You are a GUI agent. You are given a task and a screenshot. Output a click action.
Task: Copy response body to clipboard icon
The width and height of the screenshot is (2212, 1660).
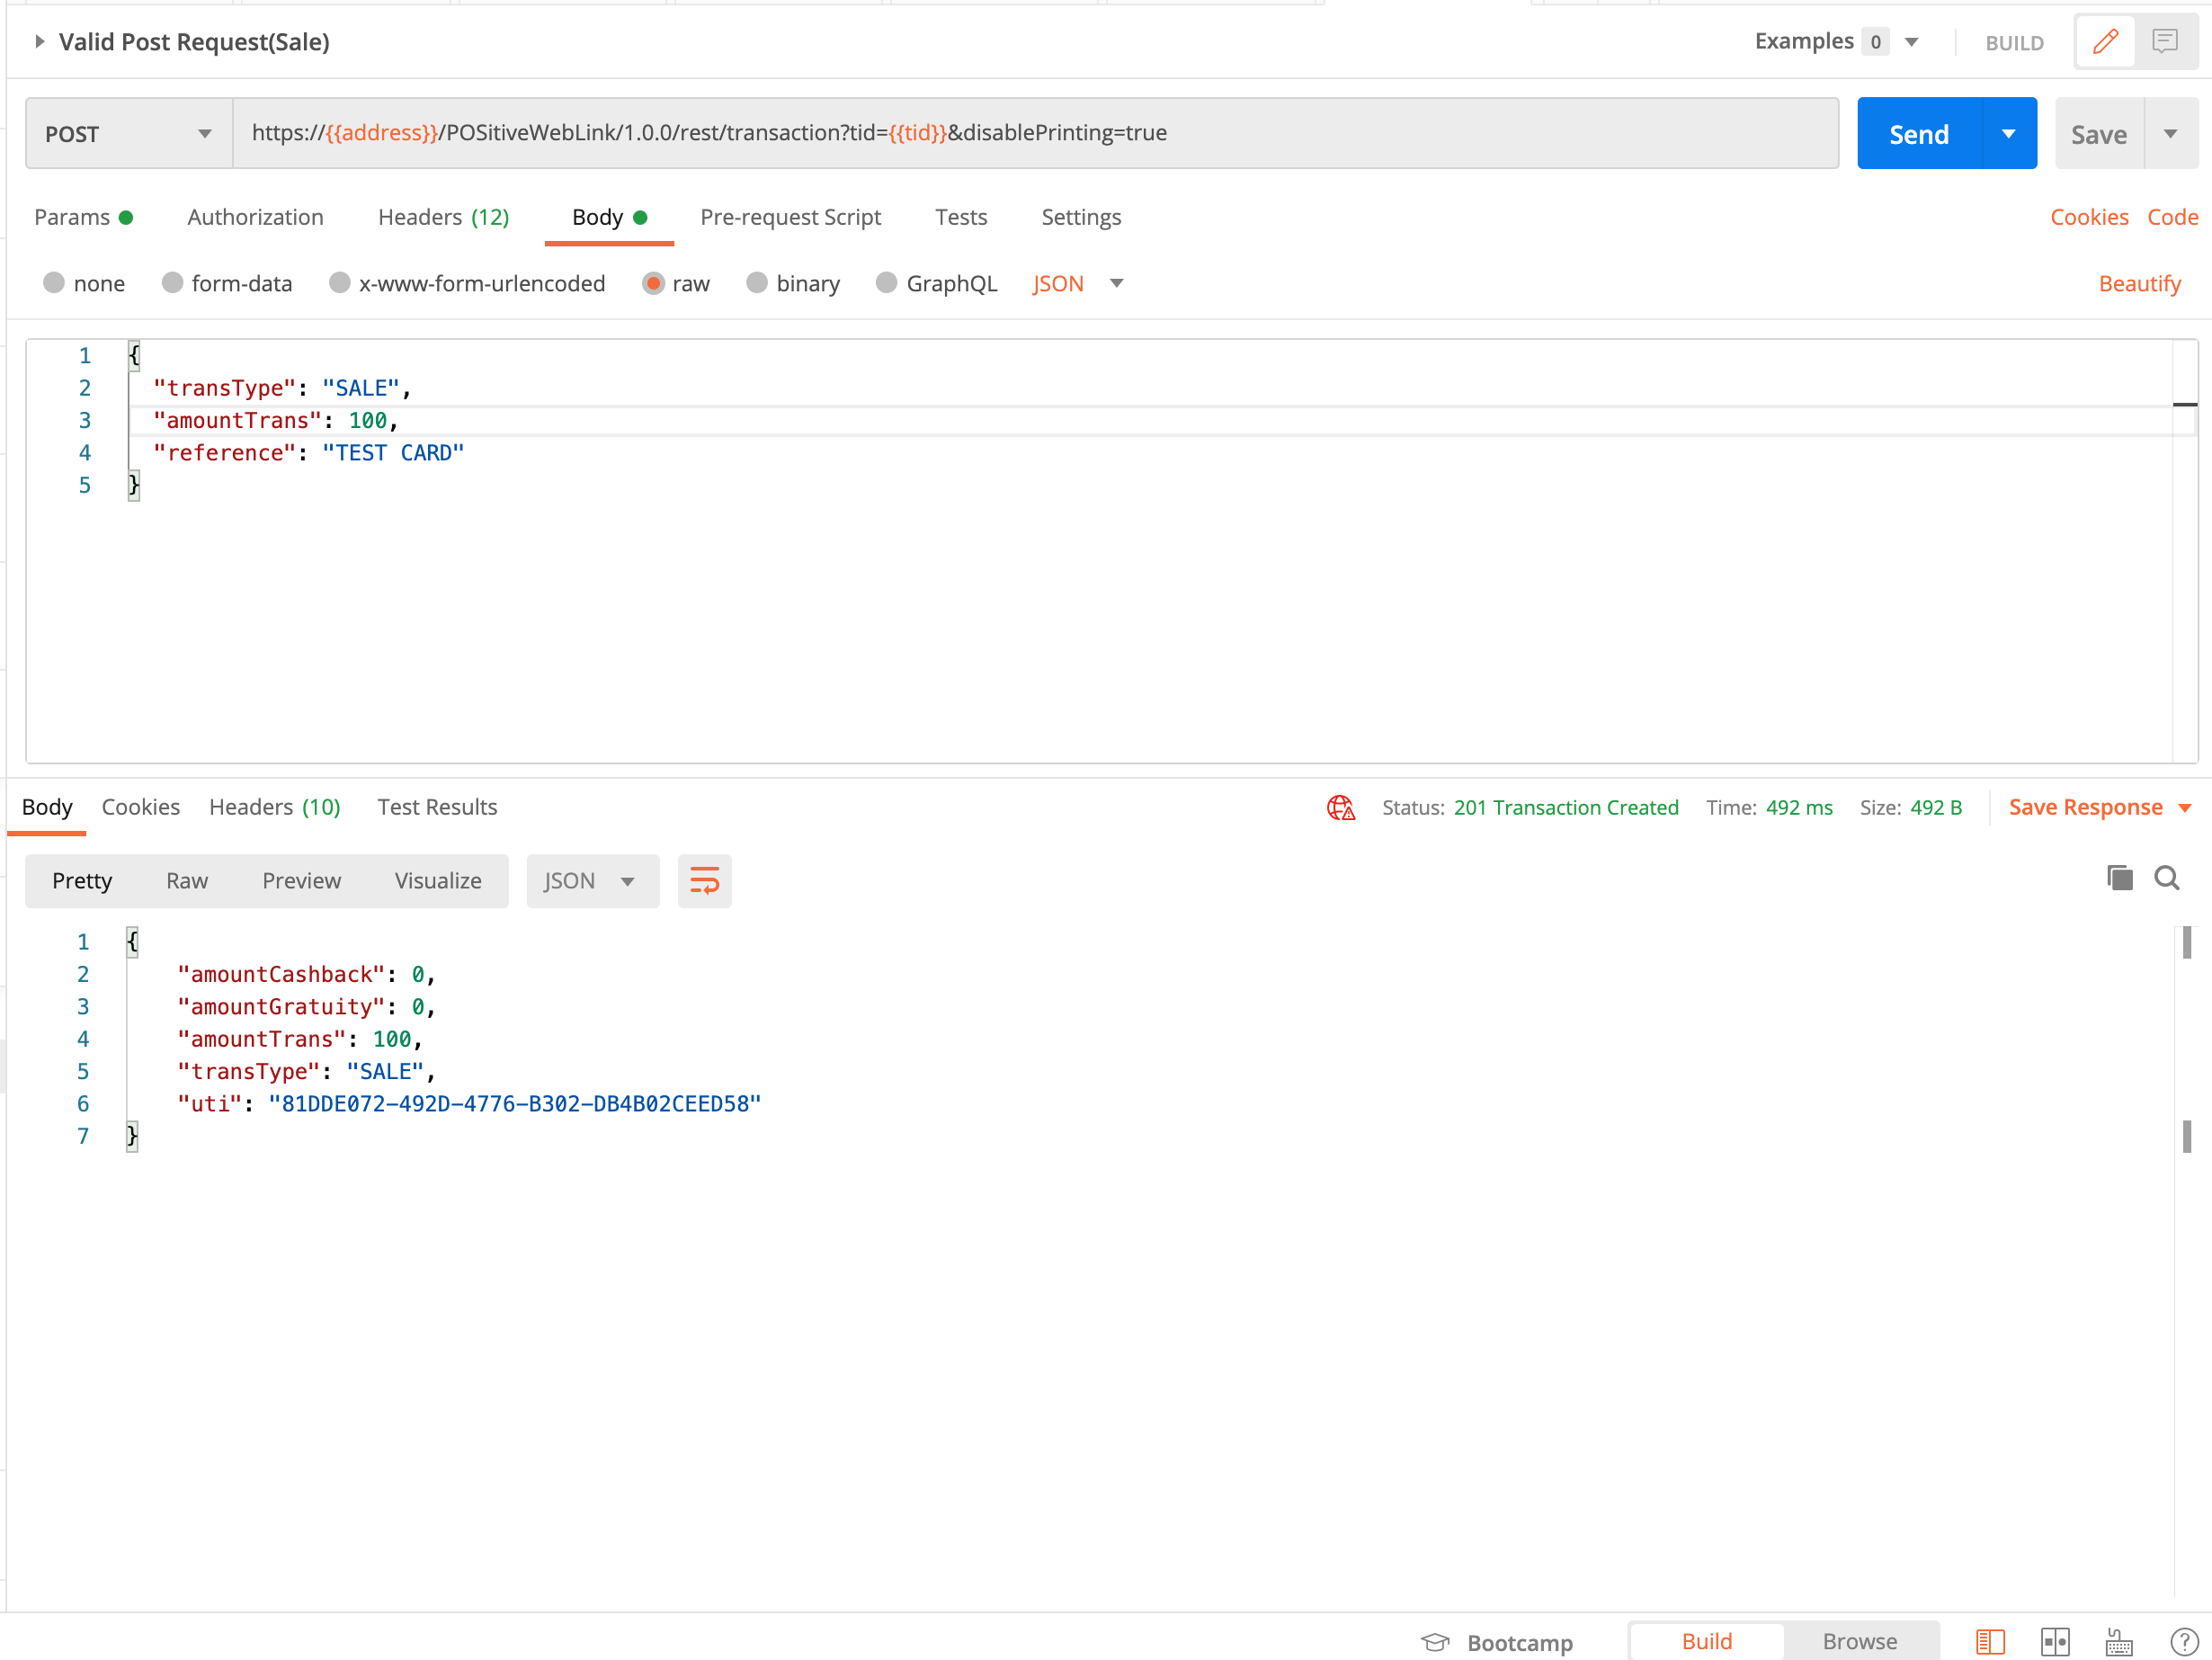pos(2119,878)
